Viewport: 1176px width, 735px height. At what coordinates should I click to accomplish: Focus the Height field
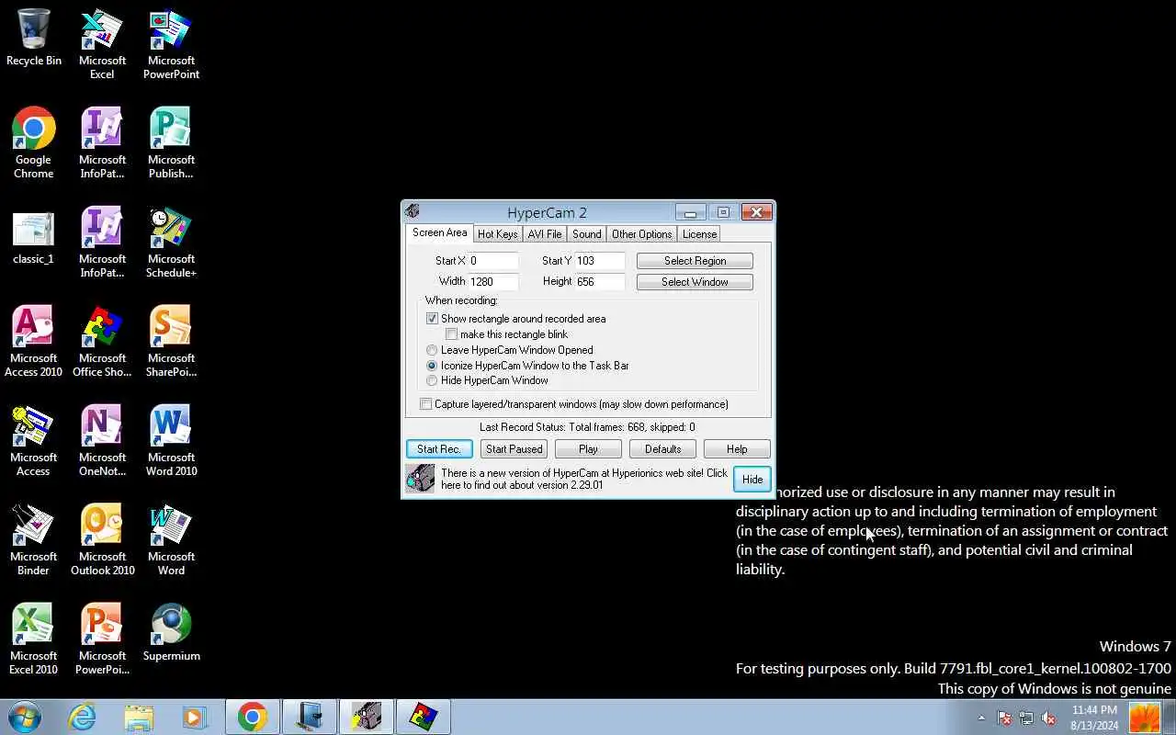coord(600,282)
